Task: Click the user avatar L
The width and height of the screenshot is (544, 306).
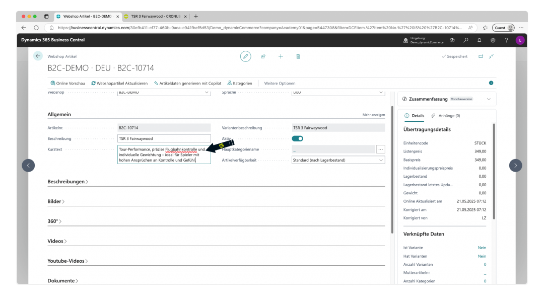Action: pos(520,40)
